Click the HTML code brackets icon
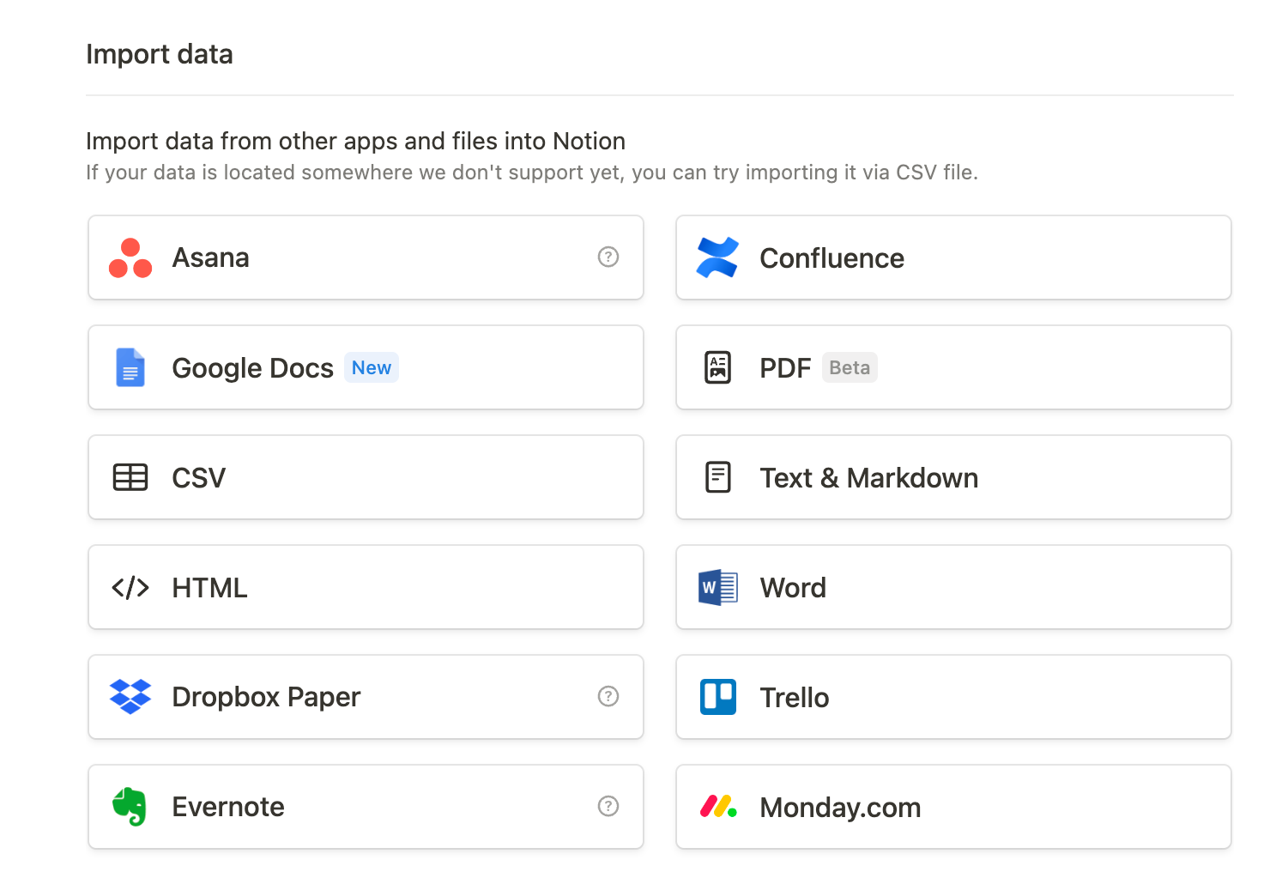This screenshot has width=1282, height=872. pos(130,588)
